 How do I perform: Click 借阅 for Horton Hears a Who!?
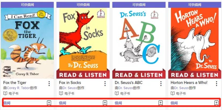pyautogui.click(x=174, y=103)
